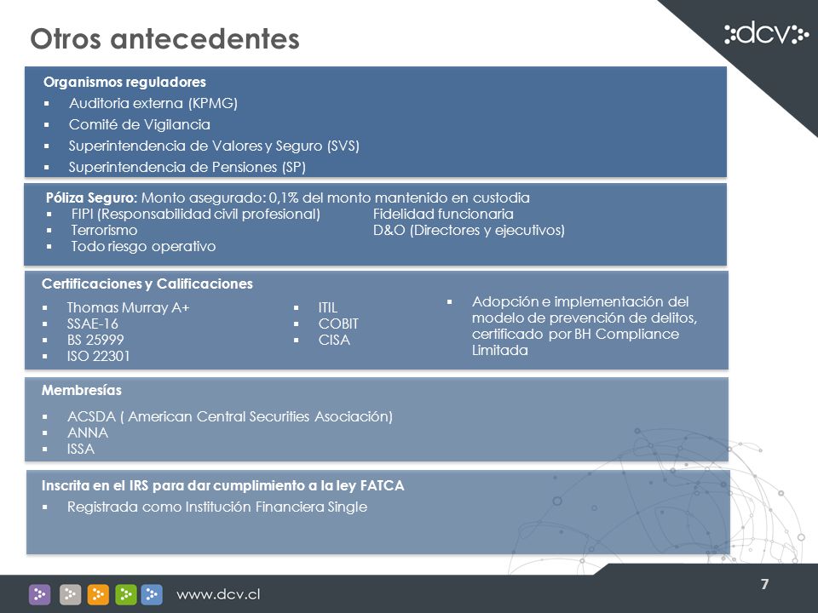818x613 pixels.
Task: Select 'Comité de Vigilancia' bullet
Action: 139,124
